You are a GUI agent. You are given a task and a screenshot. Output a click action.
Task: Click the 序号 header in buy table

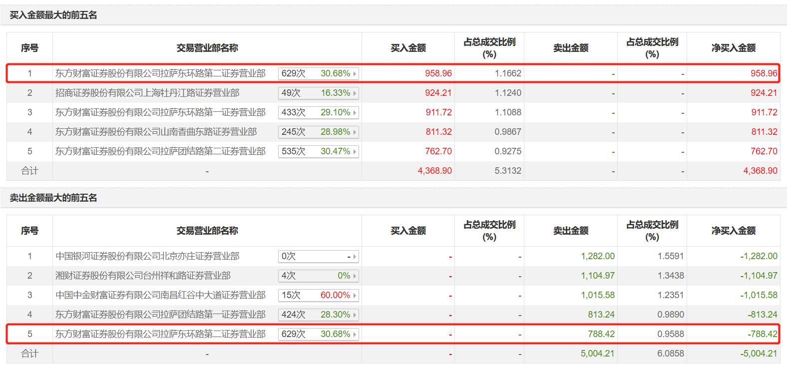(x=29, y=48)
